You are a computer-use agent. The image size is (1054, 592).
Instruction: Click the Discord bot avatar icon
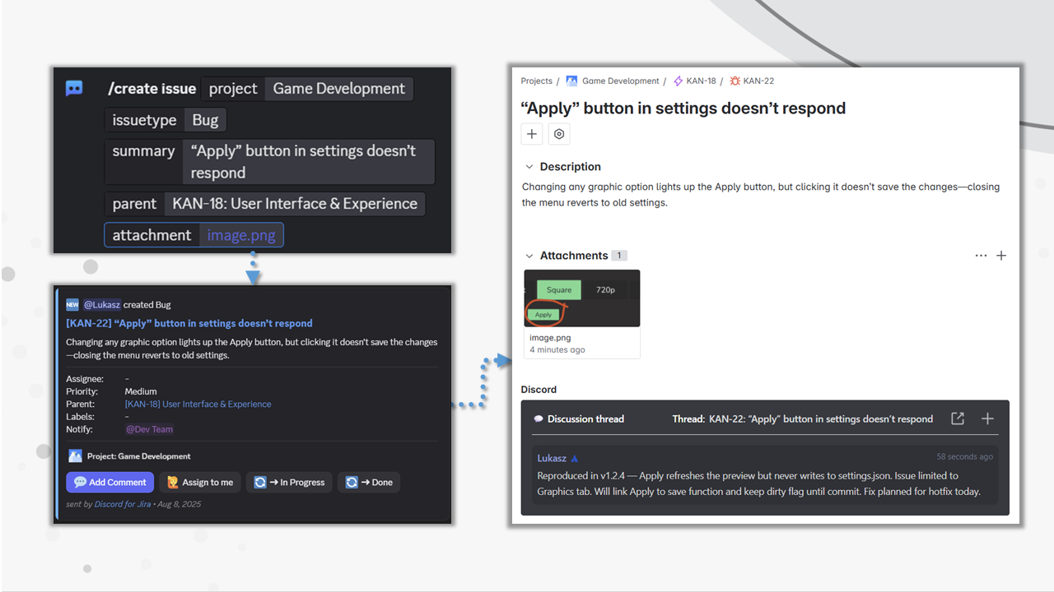click(x=74, y=89)
